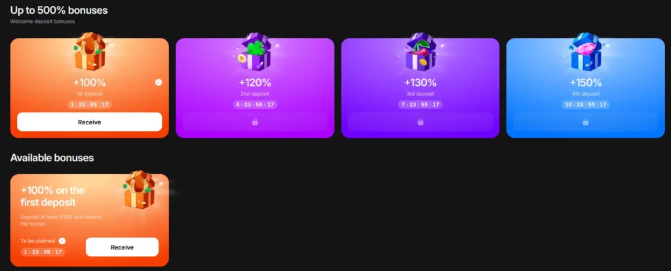The width and height of the screenshot is (671, 271).
Task: Click the lock icon on the 2nd deposit card
Action: 255,122
